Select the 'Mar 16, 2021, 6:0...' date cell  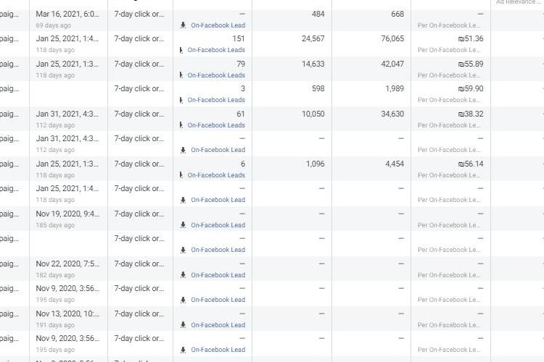tap(67, 14)
